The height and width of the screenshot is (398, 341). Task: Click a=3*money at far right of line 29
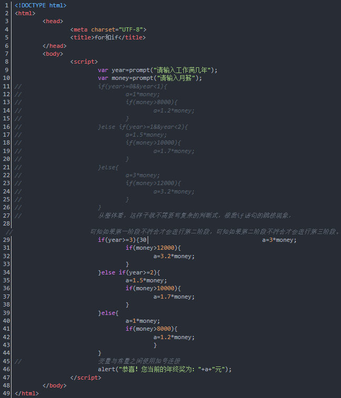pyautogui.click(x=279, y=240)
